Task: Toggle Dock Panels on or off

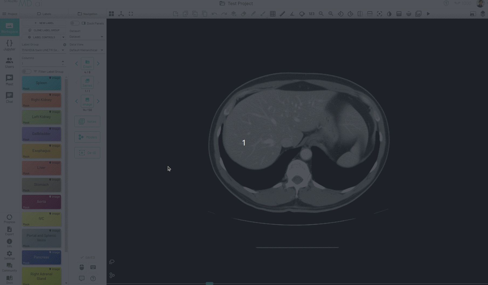Action: click(75, 23)
